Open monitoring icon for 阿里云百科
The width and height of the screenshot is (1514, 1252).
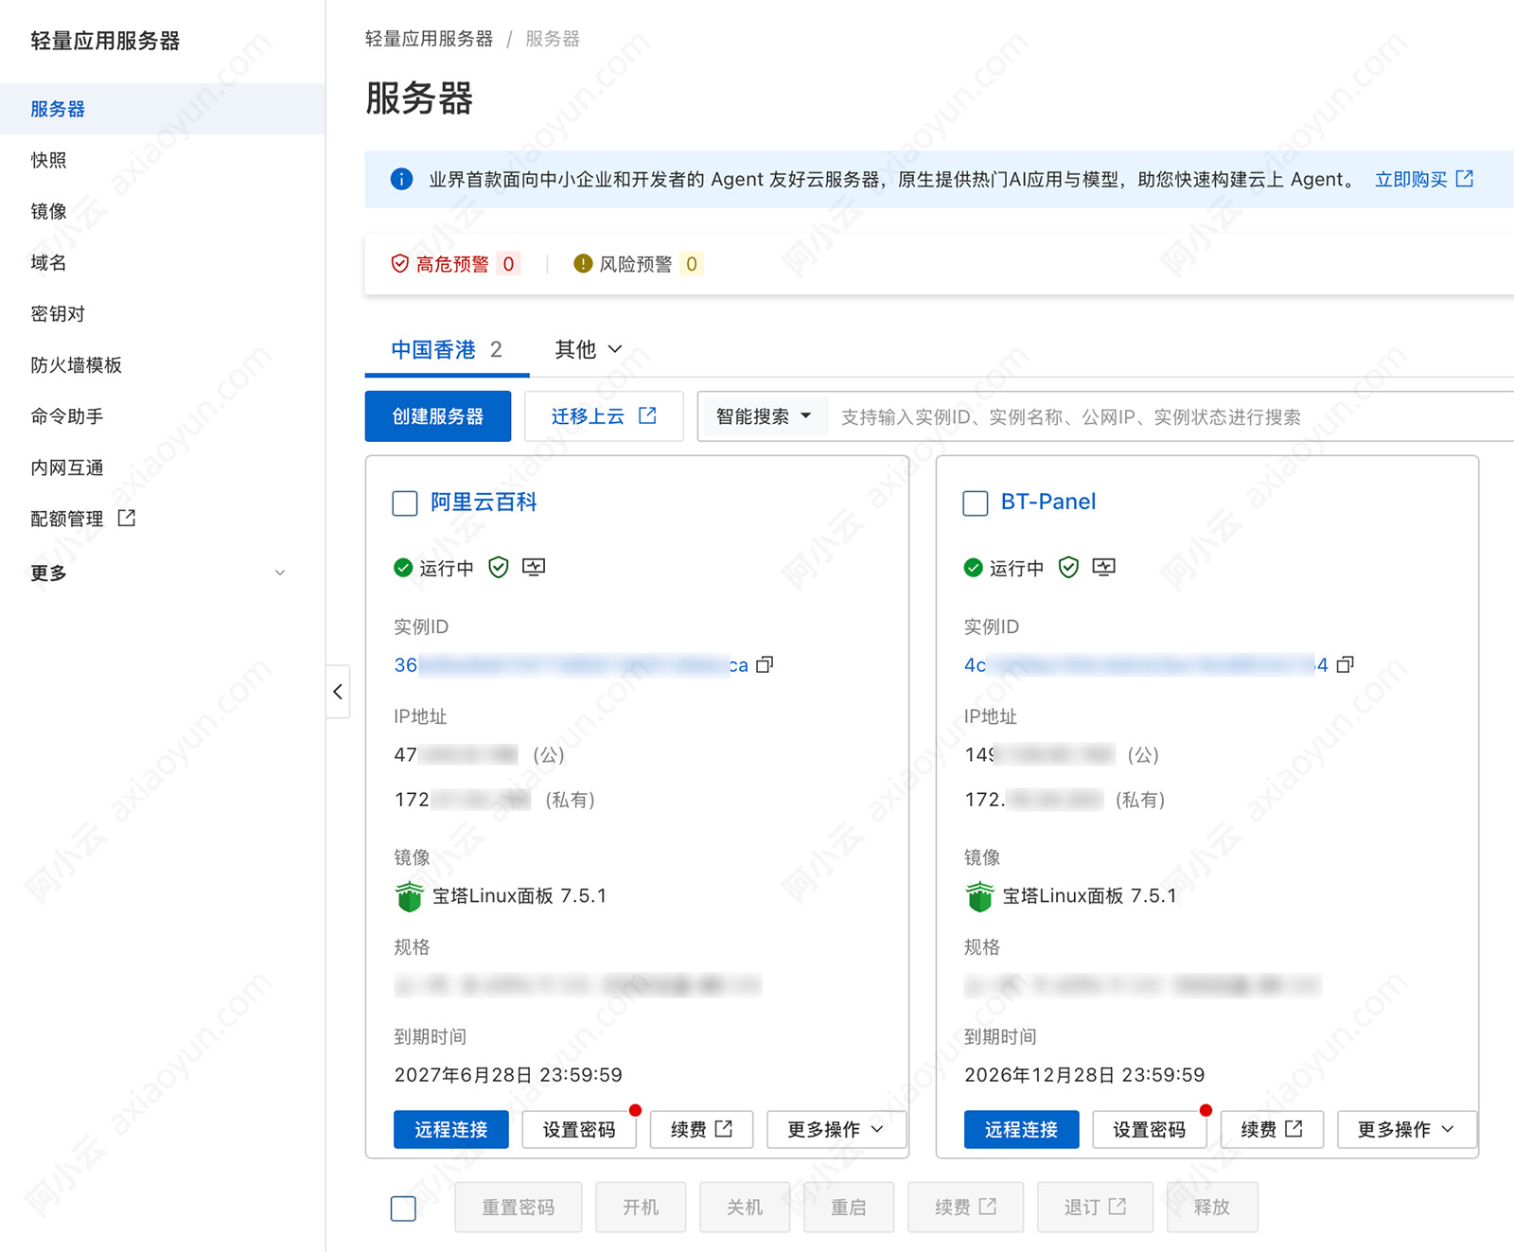coord(534,567)
